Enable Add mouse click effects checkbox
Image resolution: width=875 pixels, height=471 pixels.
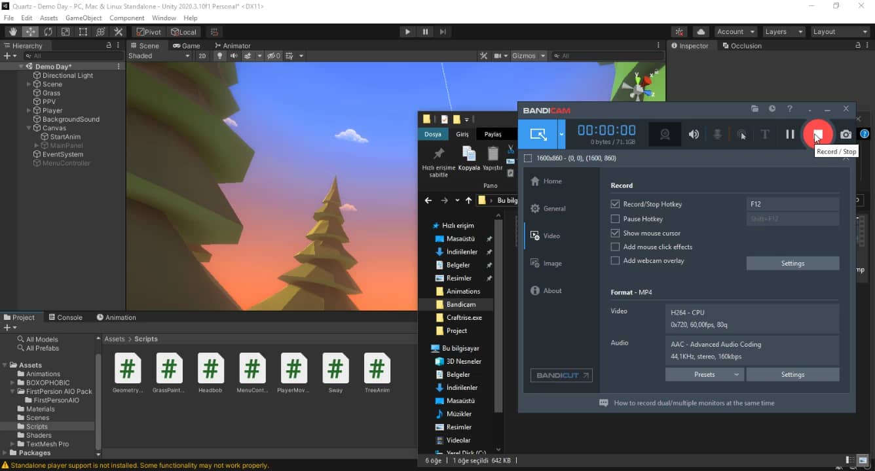[615, 247]
